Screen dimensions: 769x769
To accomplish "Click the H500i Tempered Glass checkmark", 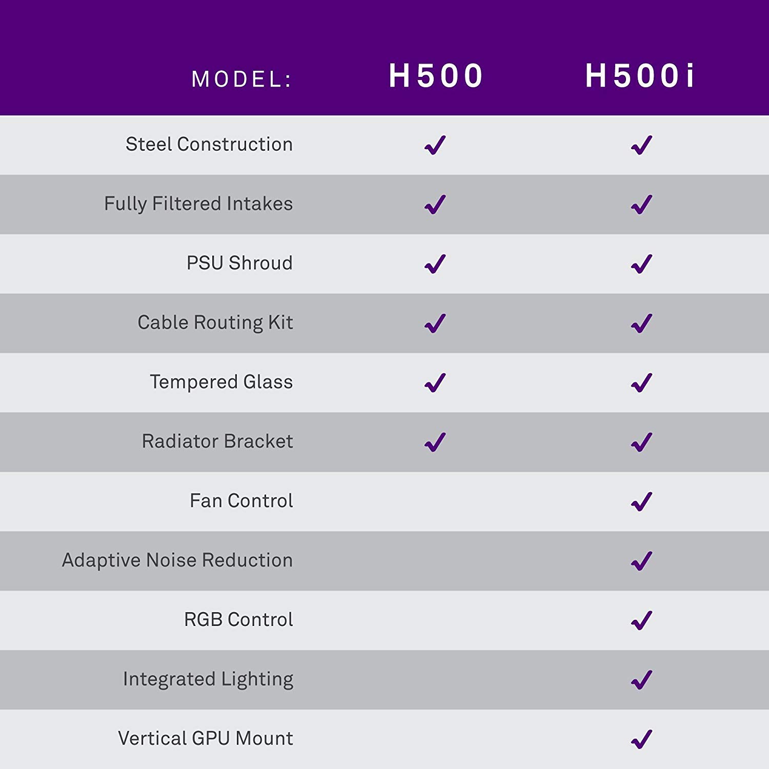I will click(641, 383).
